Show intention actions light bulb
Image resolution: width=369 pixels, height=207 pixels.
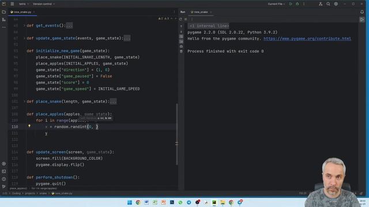pyautogui.click(x=29, y=126)
